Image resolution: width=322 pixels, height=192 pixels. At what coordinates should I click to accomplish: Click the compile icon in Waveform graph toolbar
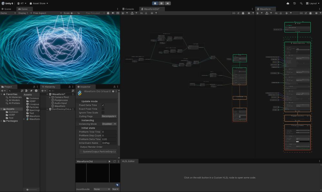(267, 13)
